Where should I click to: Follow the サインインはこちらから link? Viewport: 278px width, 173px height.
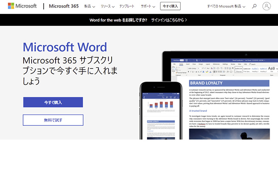(169, 20)
